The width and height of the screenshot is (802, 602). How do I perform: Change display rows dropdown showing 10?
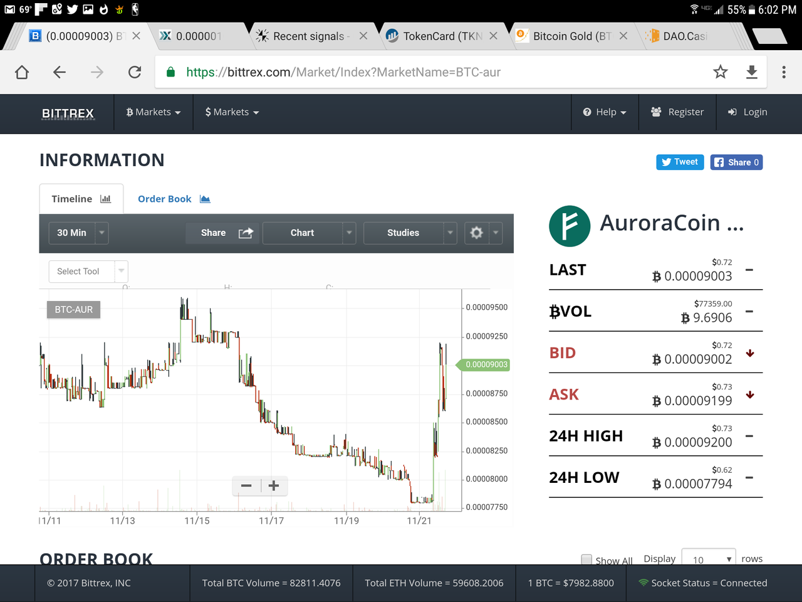pyautogui.click(x=709, y=558)
